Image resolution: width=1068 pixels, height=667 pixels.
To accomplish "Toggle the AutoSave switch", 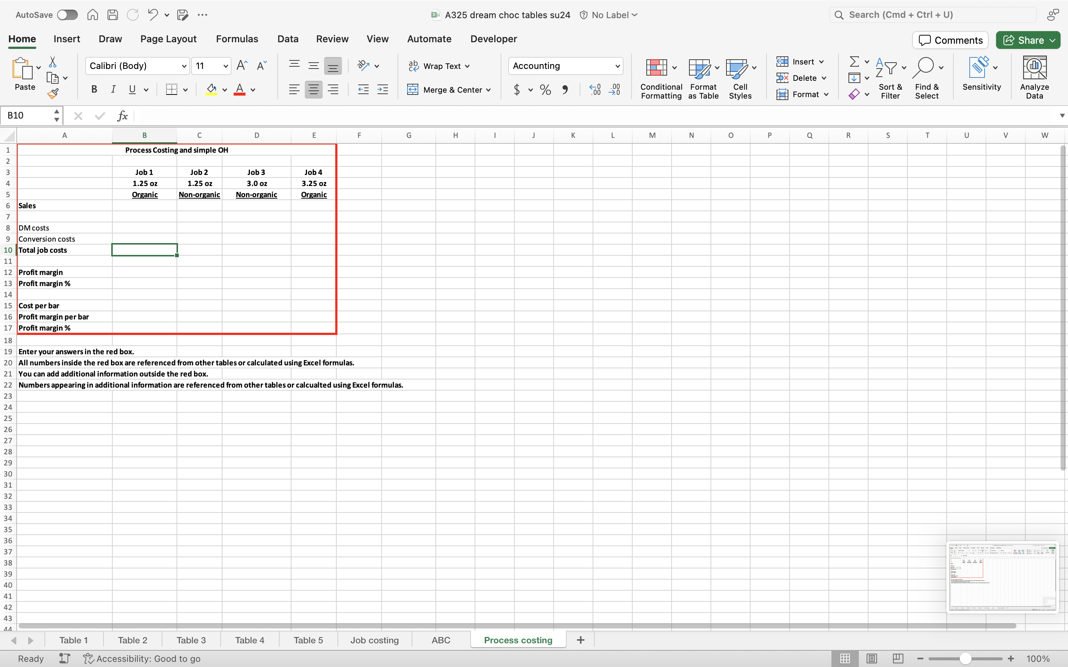I will [x=67, y=15].
